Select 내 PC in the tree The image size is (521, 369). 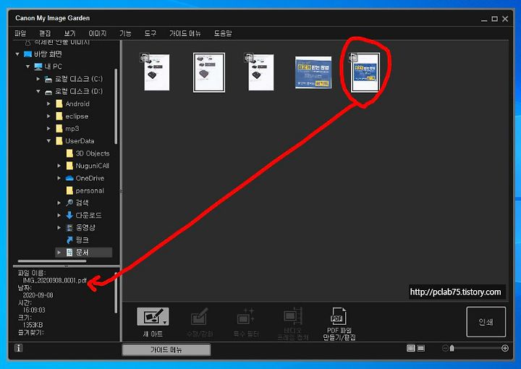pos(48,67)
